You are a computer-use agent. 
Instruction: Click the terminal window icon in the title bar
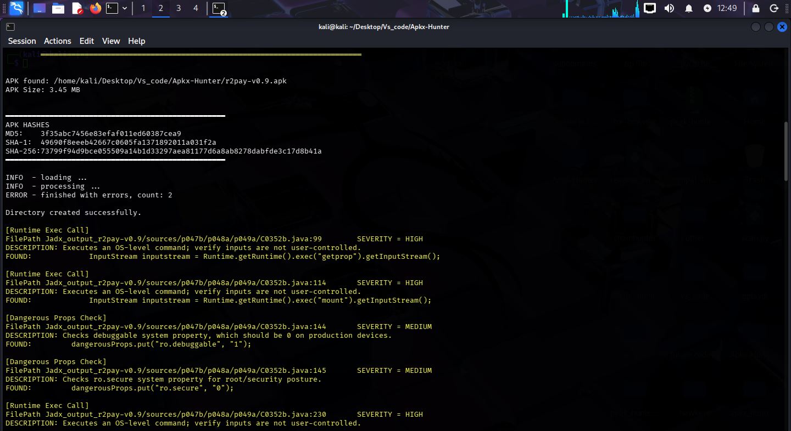point(10,26)
